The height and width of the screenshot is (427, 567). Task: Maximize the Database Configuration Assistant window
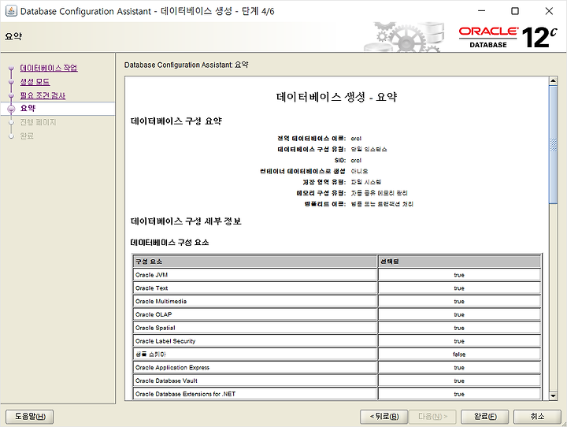515,11
